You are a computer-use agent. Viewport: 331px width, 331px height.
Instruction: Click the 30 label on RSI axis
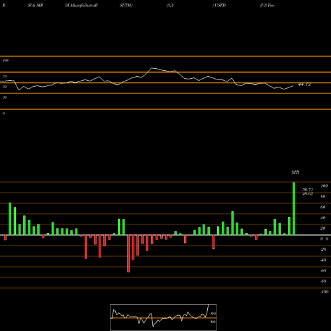[x=5, y=97]
